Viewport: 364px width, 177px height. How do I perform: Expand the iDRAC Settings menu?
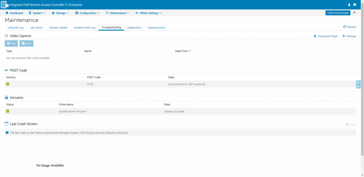pos(149,13)
